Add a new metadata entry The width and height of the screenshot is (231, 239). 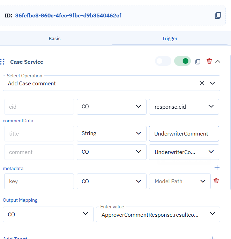[217, 167]
